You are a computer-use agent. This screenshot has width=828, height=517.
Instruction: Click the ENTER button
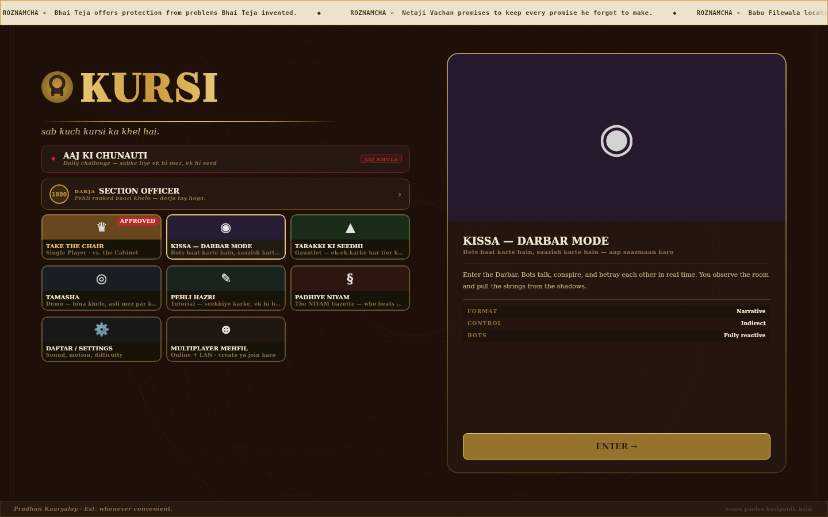[616, 446]
